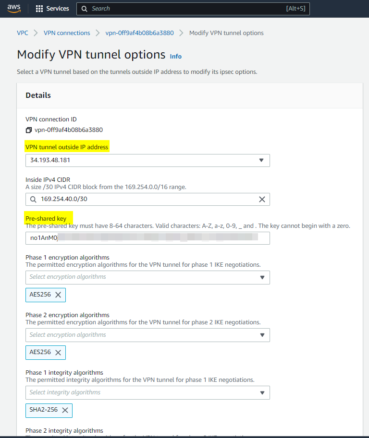Click the Info link beside page title
Image resolution: width=369 pixels, height=438 pixels.
[176, 57]
